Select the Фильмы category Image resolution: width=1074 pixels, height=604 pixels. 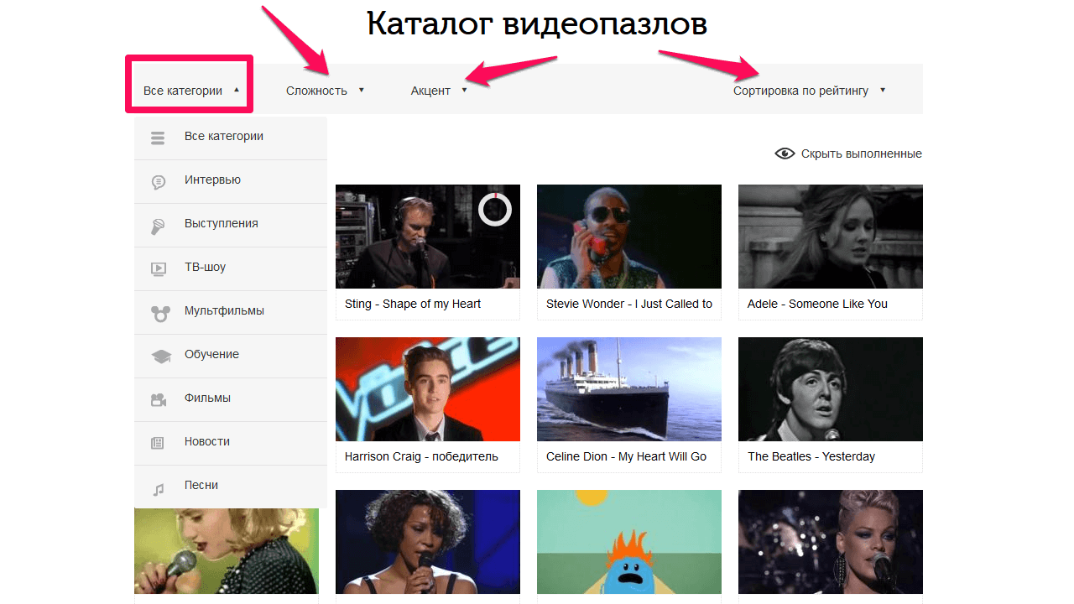click(x=231, y=400)
